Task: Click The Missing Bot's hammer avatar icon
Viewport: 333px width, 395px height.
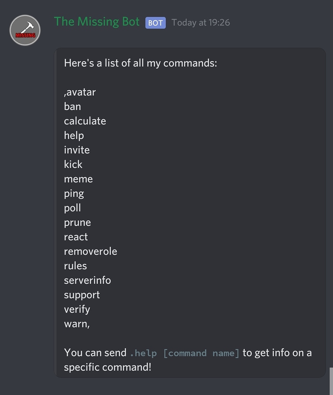Action: pyautogui.click(x=25, y=30)
